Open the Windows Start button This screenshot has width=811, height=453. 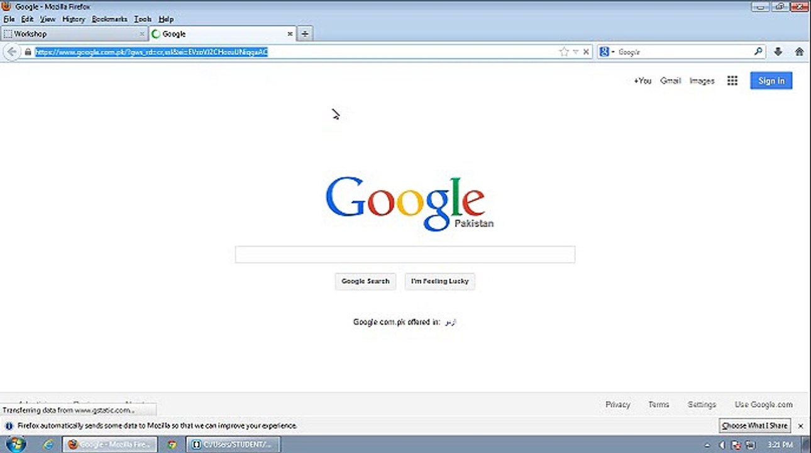point(14,444)
